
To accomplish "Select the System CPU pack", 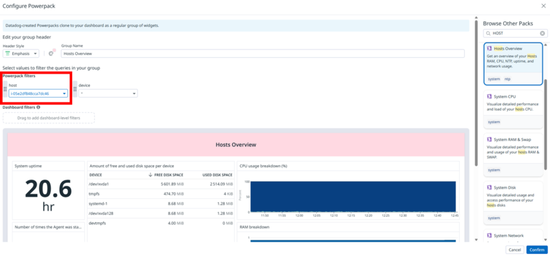I will pyautogui.click(x=513, y=109).
